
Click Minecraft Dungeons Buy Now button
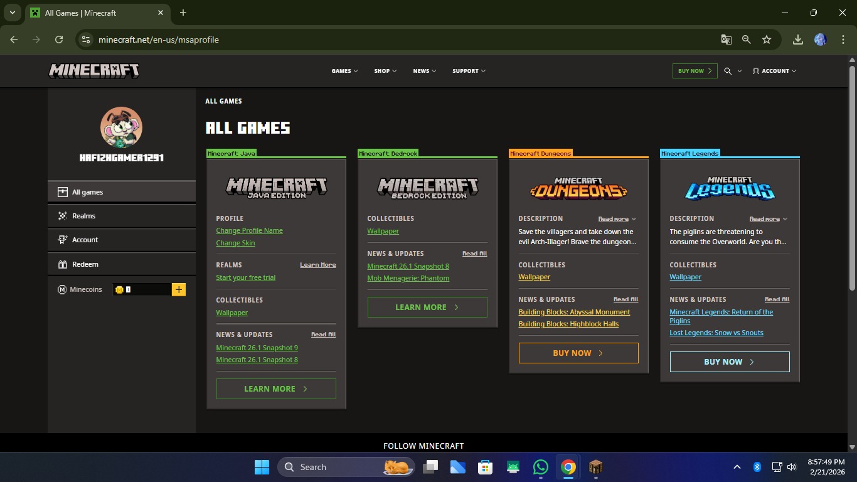coord(578,353)
